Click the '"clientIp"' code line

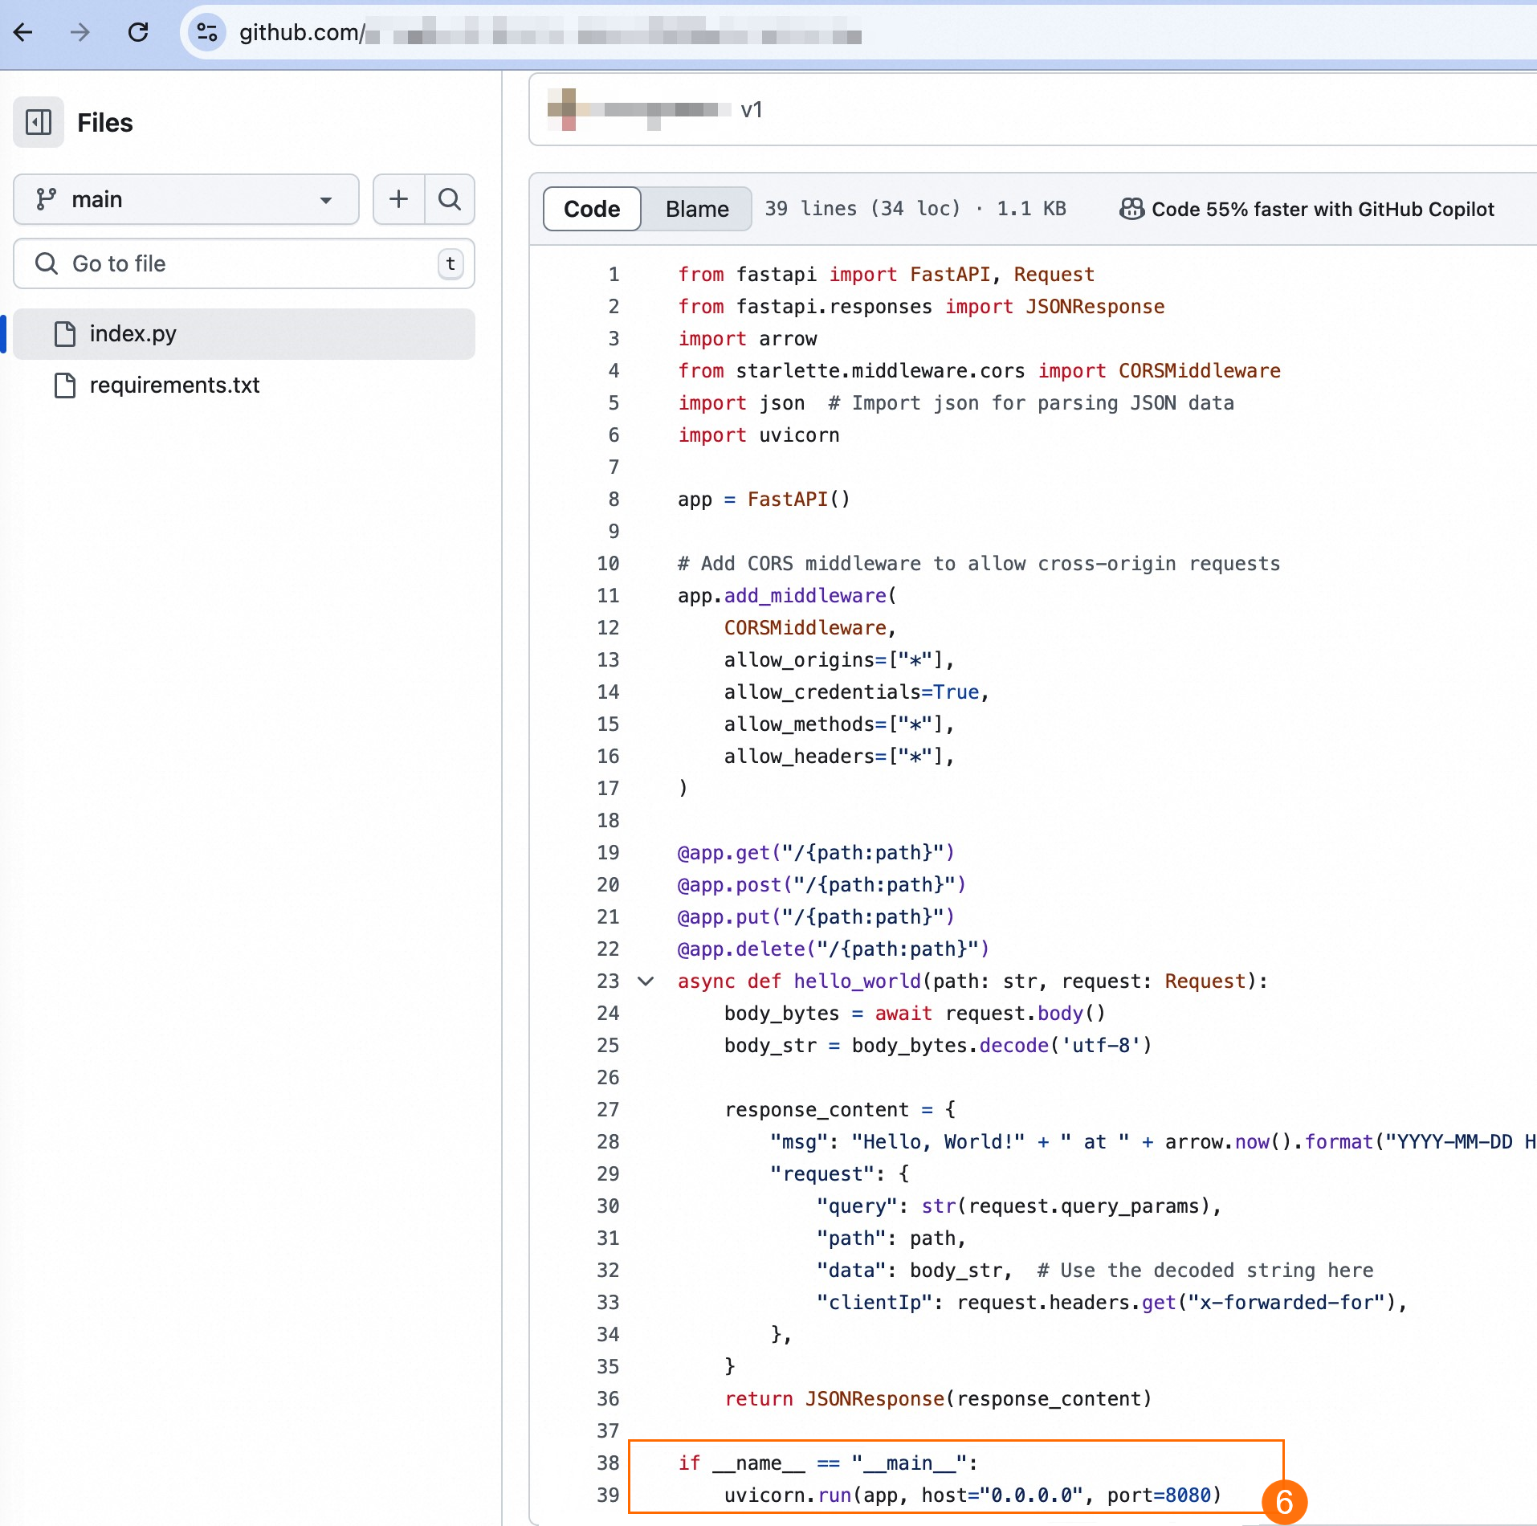click(1112, 1302)
